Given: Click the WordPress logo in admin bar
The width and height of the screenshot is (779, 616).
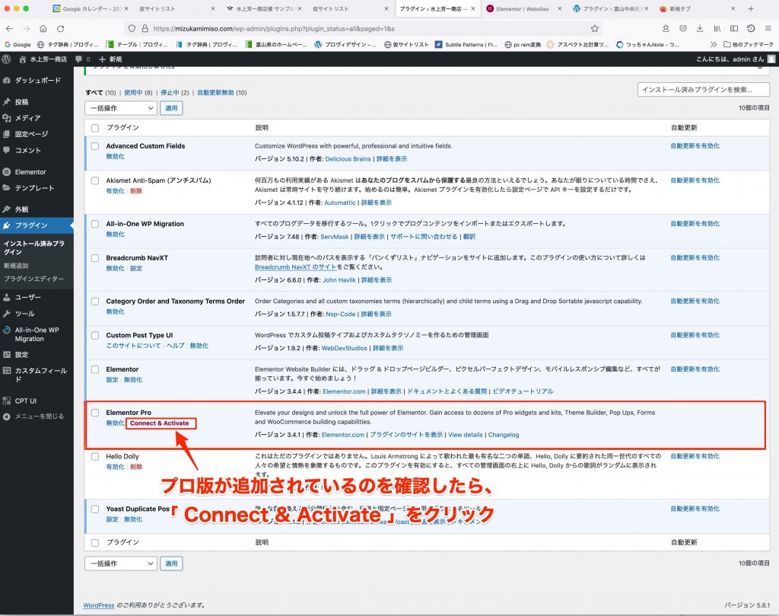Looking at the screenshot, I should (x=7, y=59).
